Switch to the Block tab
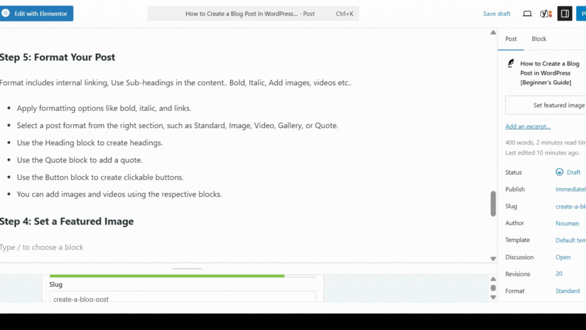This screenshot has height=330, width=586. [x=539, y=39]
